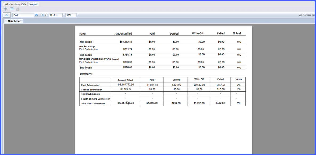
Task: Click the 11 of 11 page field
Action: pos(56,15)
